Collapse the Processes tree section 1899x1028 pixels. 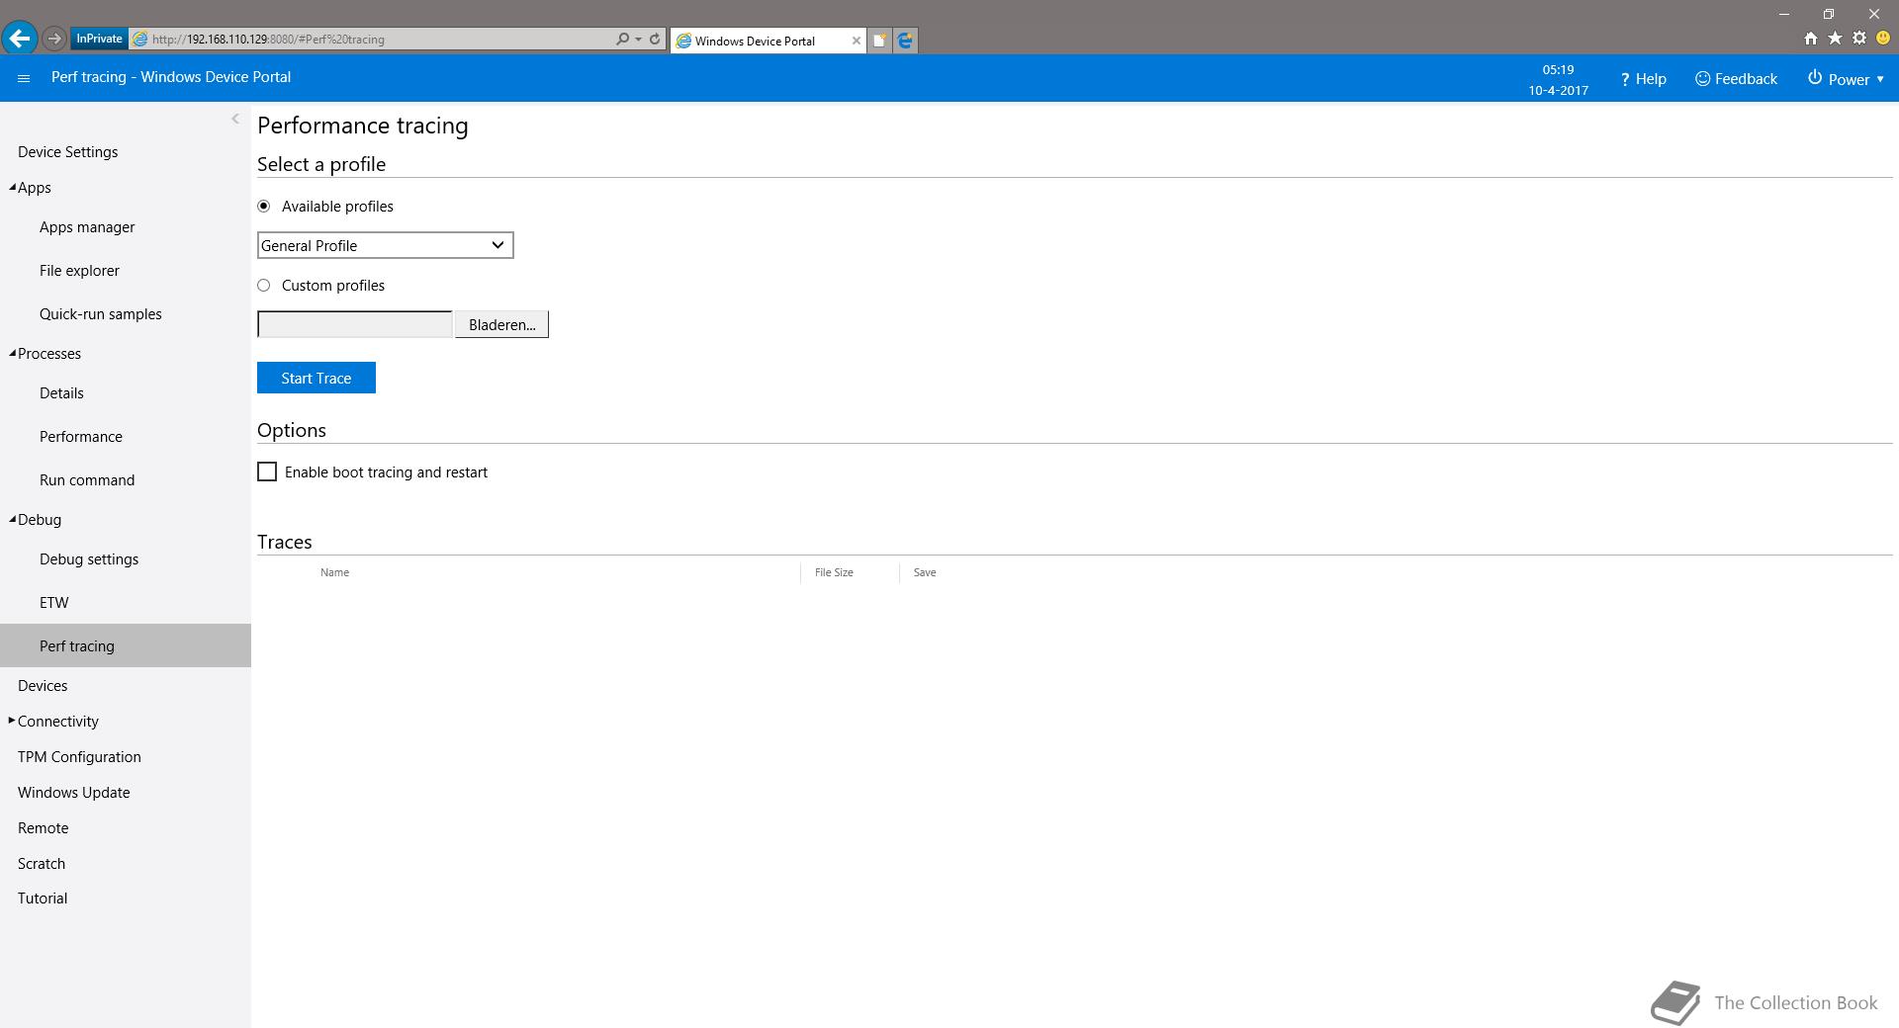(12, 353)
